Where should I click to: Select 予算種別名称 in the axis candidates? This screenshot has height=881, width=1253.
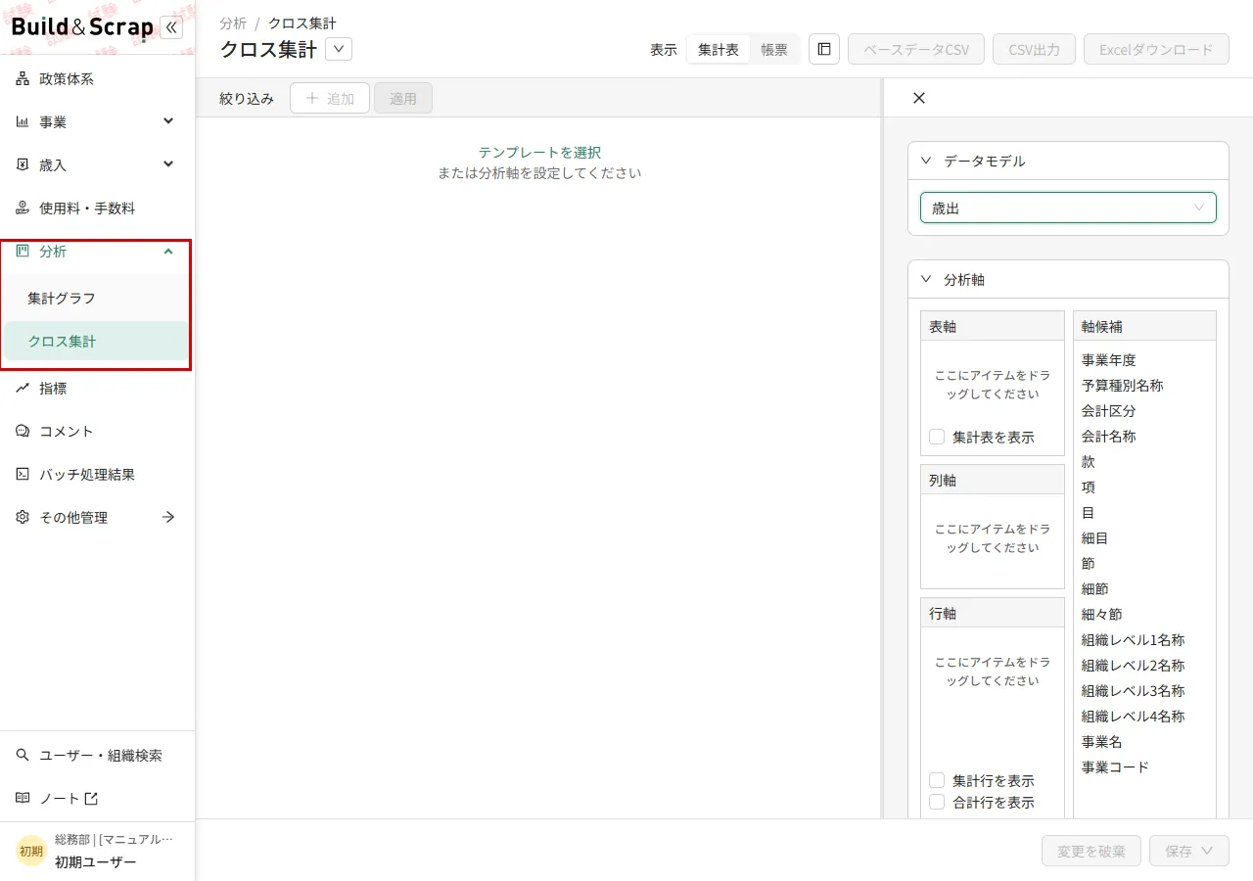[x=1123, y=386]
